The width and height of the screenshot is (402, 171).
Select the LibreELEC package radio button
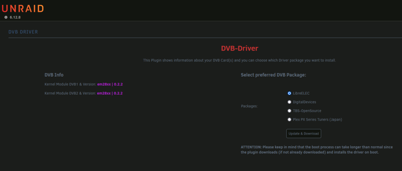(289, 93)
